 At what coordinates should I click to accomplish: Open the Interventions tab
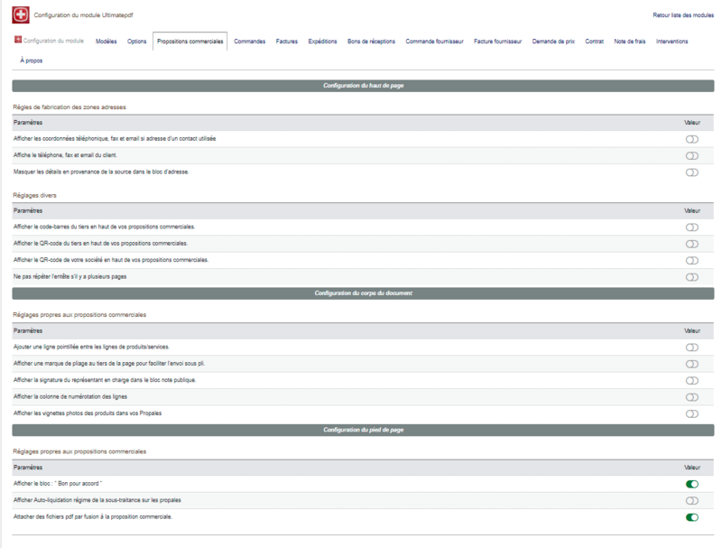(671, 42)
